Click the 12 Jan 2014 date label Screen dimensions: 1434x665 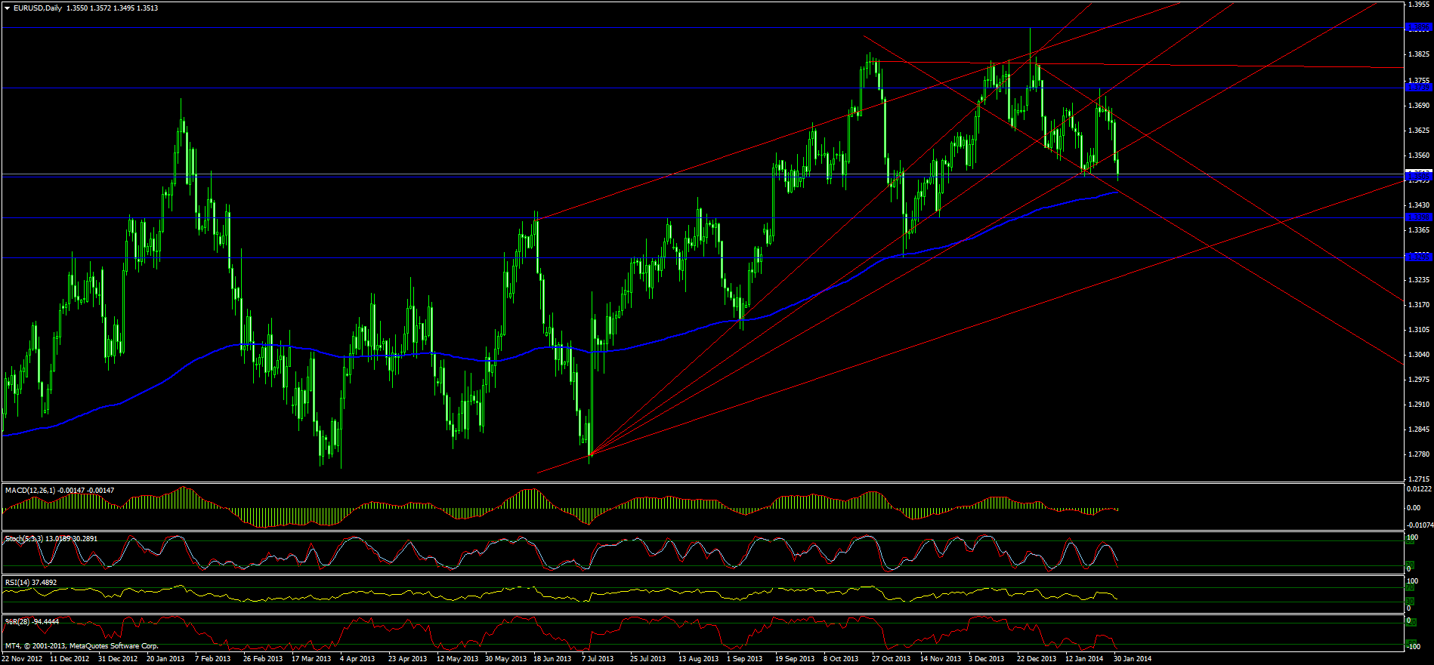pyautogui.click(x=1084, y=659)
